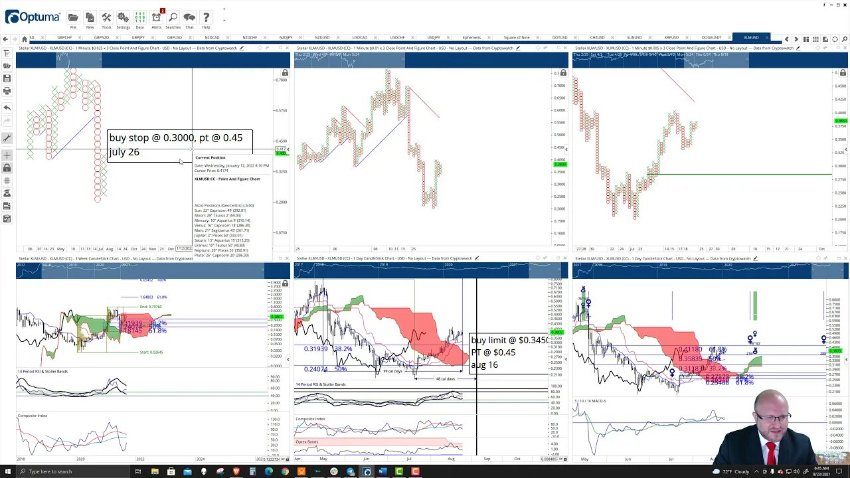Click the Home icon beside the tab bar
Viewport: 850px width, 478px height.
click(25, 39)
